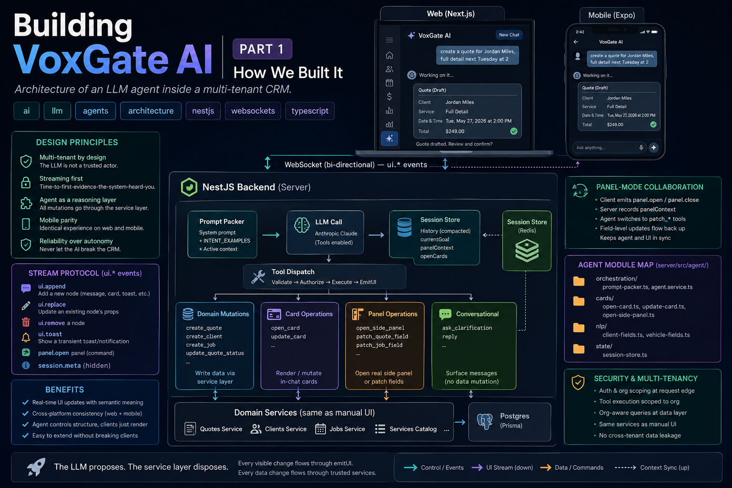This screenshot has height=488, width=732.
Task: Click the Services Catalog list icon
Action: 380,429
